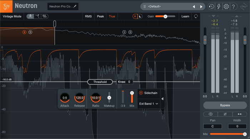Screen dimensions: 250x139
Task: Click the input gain fader handle
Action: coord(205,40)
